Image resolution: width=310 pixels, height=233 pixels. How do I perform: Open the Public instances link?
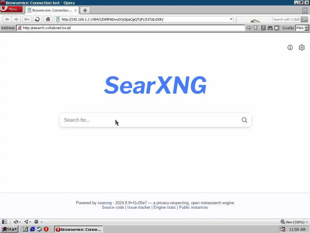coord(193,208)
